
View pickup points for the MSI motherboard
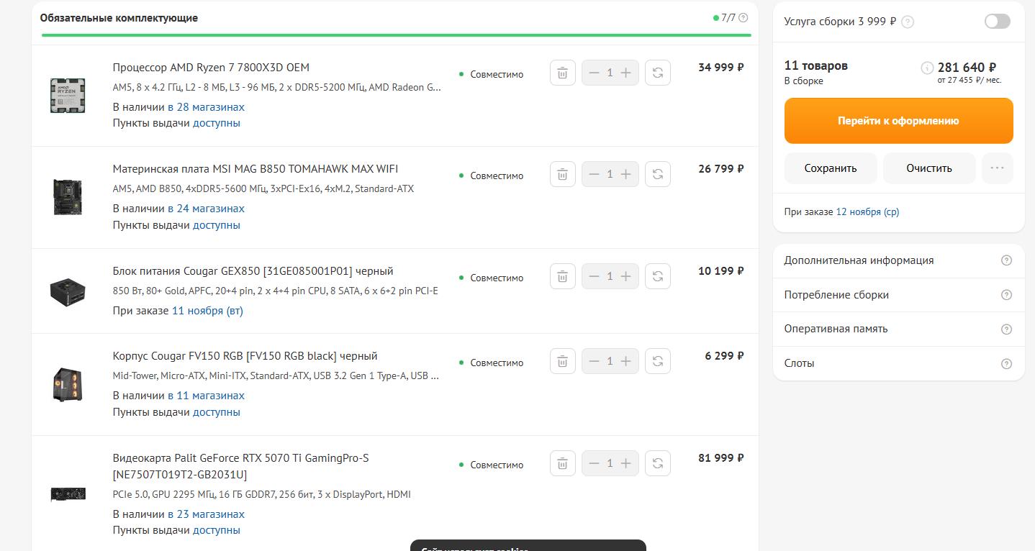point(217,225)
